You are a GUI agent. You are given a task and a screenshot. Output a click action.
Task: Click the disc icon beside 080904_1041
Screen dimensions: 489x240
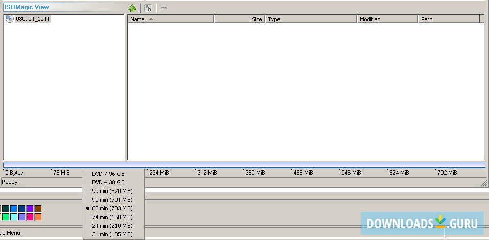[x=10, y=19]
